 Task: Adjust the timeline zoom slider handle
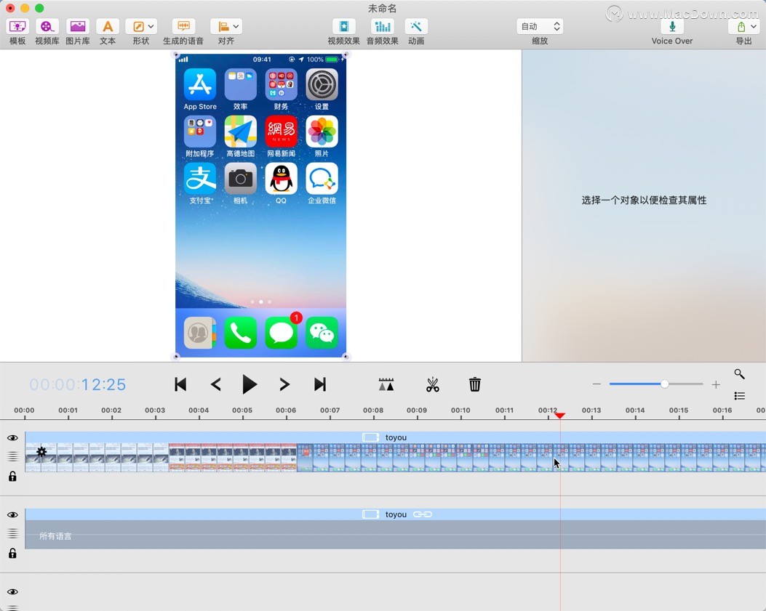tap(664, 384)
